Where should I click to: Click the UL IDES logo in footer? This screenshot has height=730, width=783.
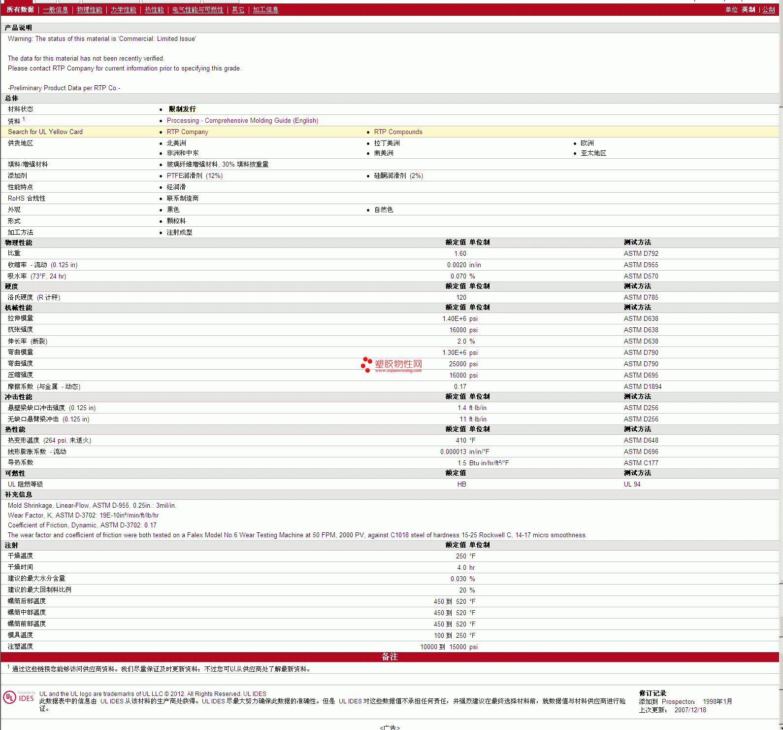point(19,697)
